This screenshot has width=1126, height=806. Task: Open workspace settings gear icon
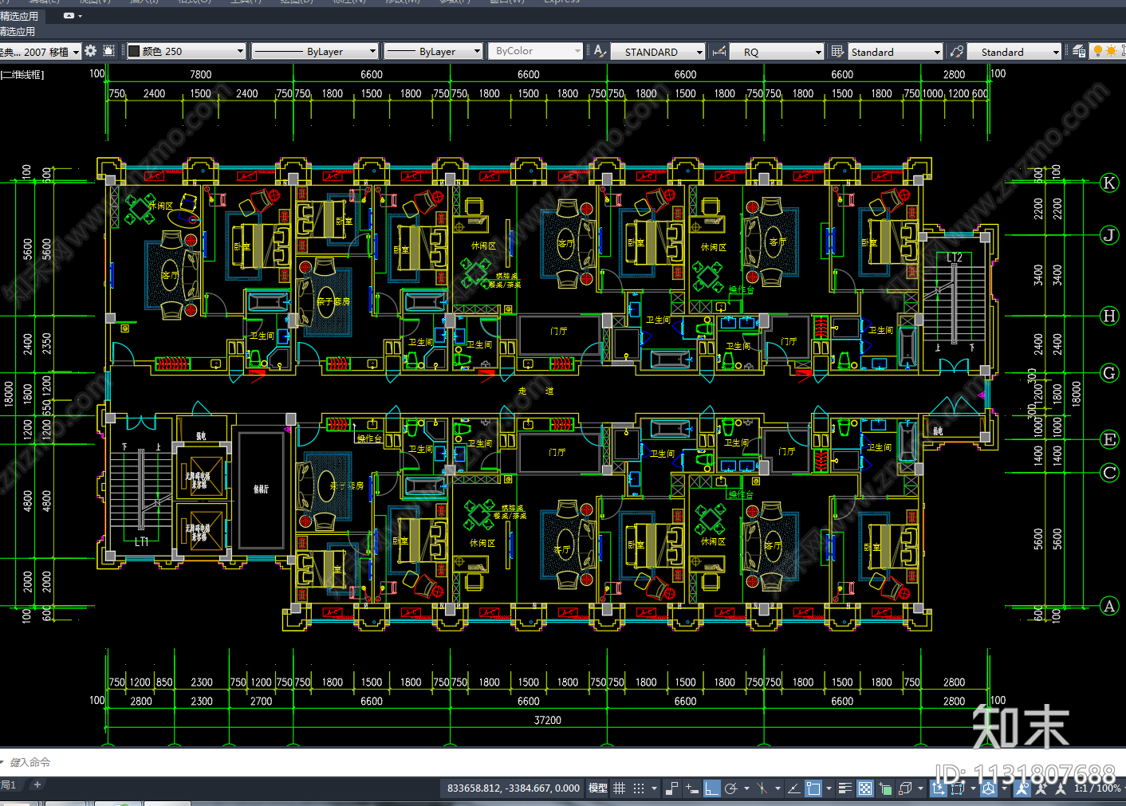pyautogui.click(x=90, y=51)
